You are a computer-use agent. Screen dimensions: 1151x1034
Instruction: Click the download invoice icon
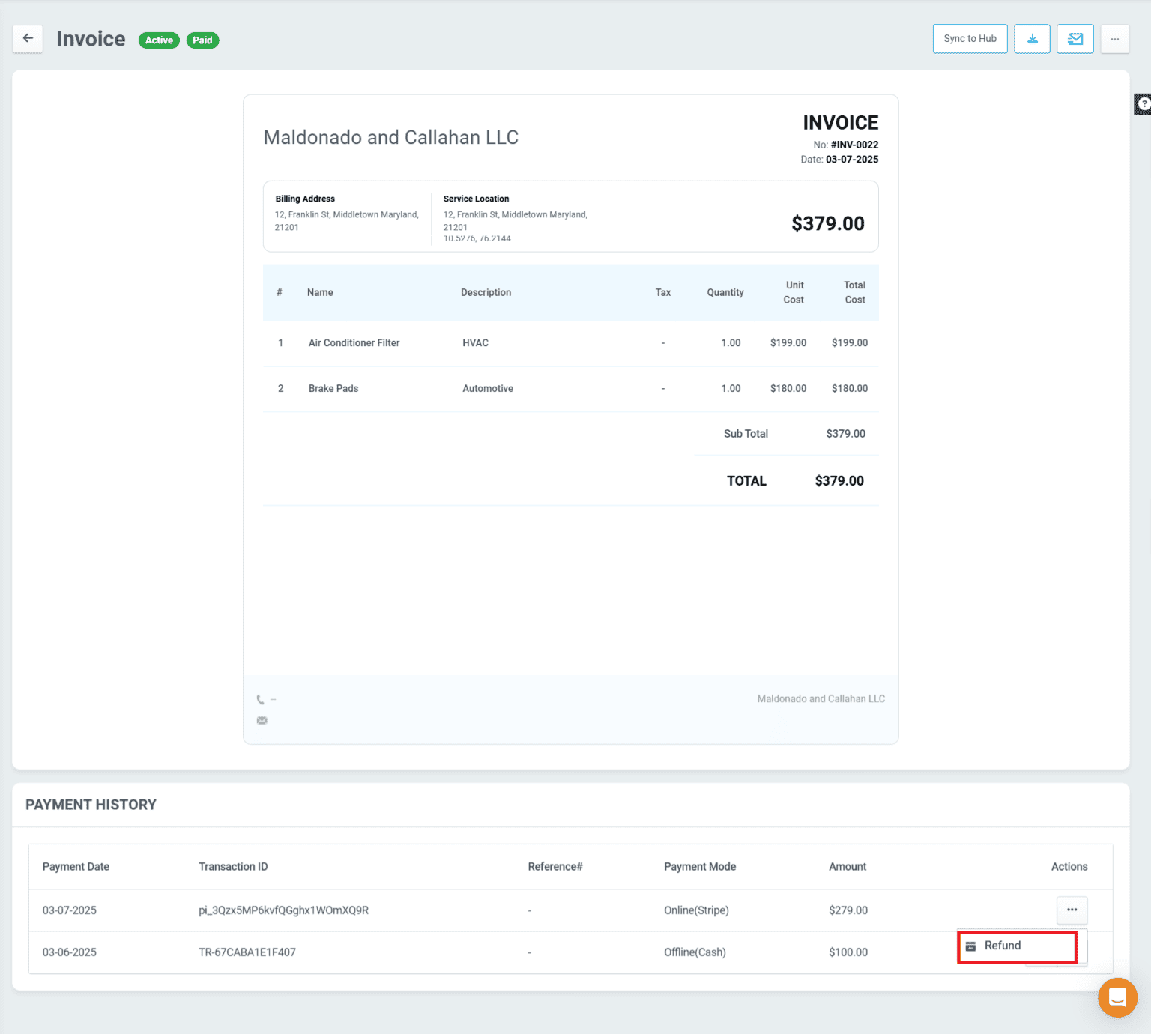click(1032, 39)
